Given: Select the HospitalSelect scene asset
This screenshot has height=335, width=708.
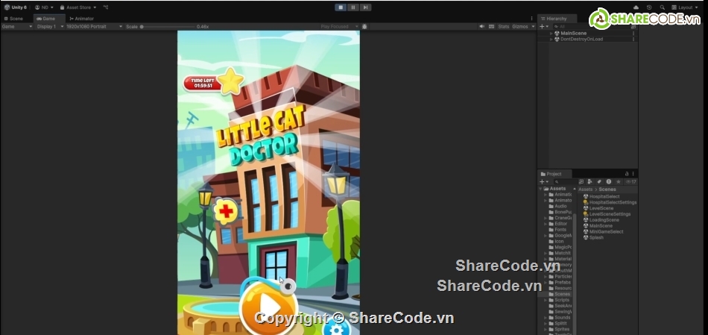Looking at the screenshot, I should click(x=601, y=197).
